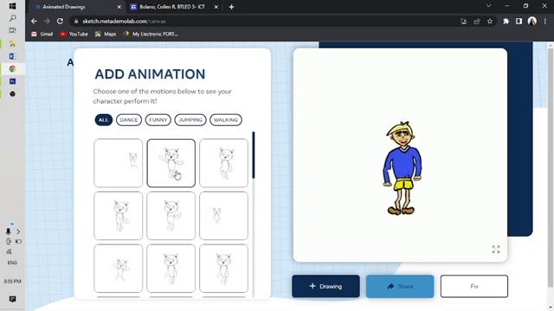
Task: Select the middle animation in second row
Action: click(x=171, y=216)
